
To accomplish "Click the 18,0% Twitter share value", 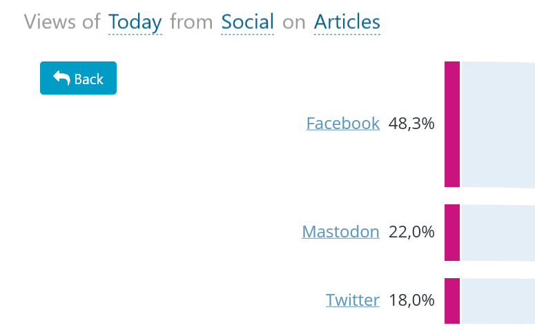I will (411, 300).
